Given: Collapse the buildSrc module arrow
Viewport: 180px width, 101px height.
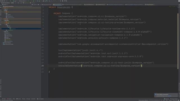Looking at the screenshot, I should coord(4,20).
